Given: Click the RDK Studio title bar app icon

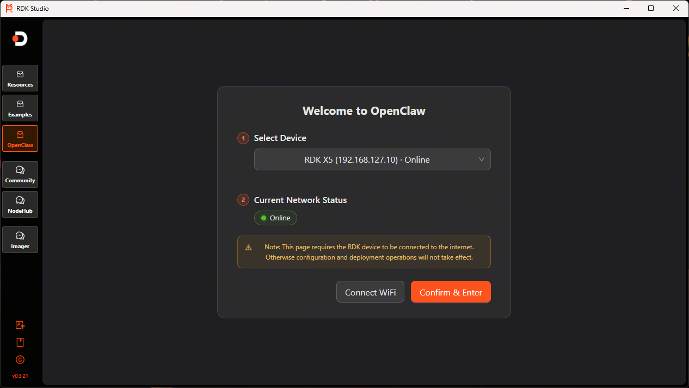Looking at the screenshot, I should point(9,8).
